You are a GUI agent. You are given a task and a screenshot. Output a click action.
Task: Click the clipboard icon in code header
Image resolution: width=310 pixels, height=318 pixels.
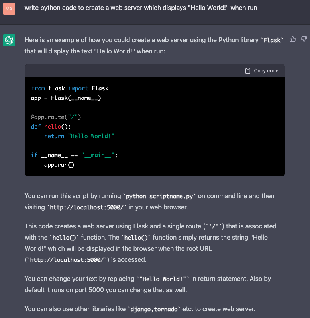click(x=248, y=71)
